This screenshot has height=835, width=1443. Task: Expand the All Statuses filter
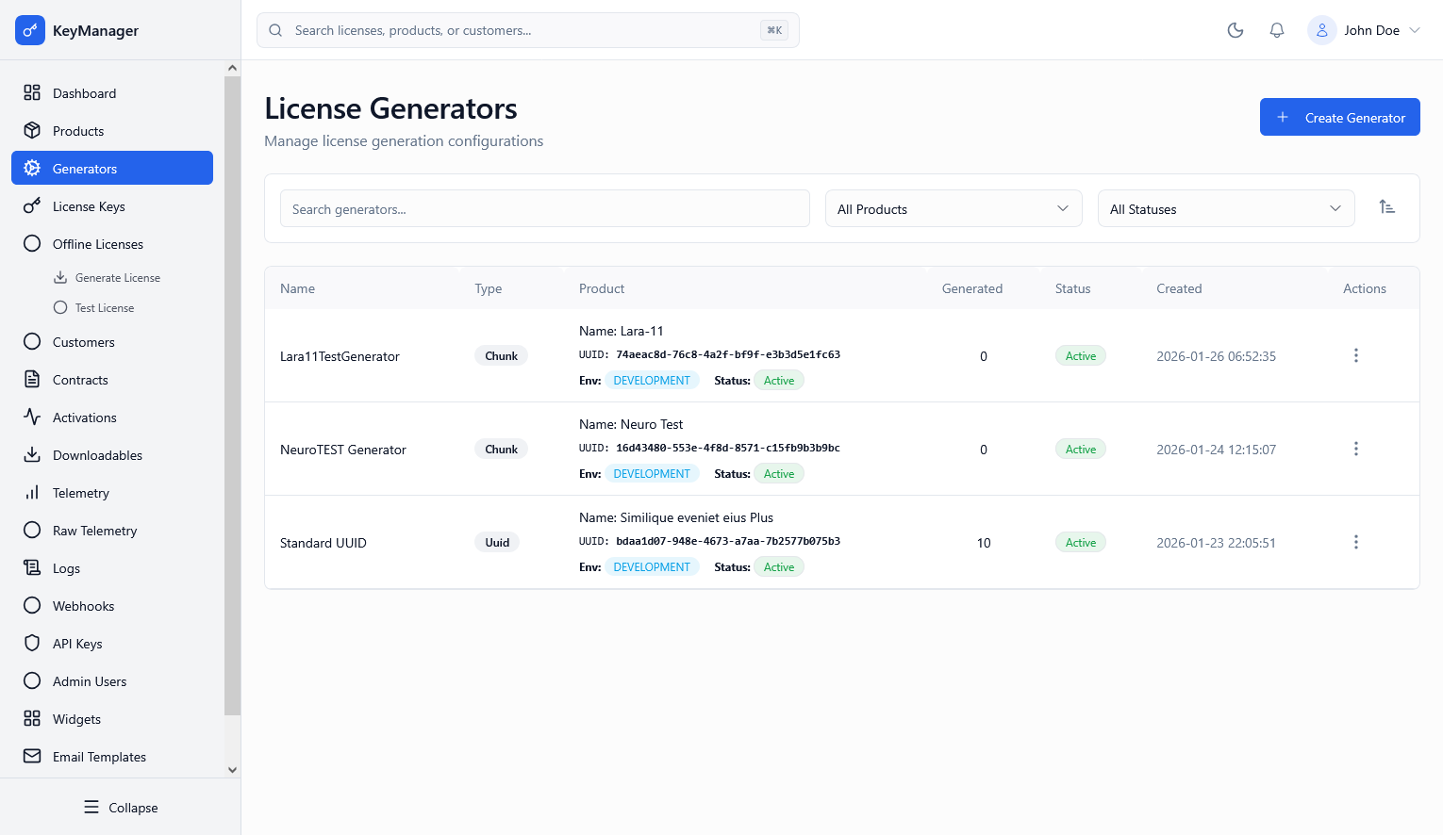[x=1225, y=208]
